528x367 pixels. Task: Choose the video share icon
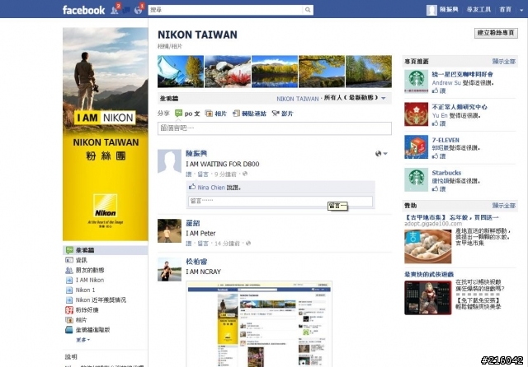276,114
